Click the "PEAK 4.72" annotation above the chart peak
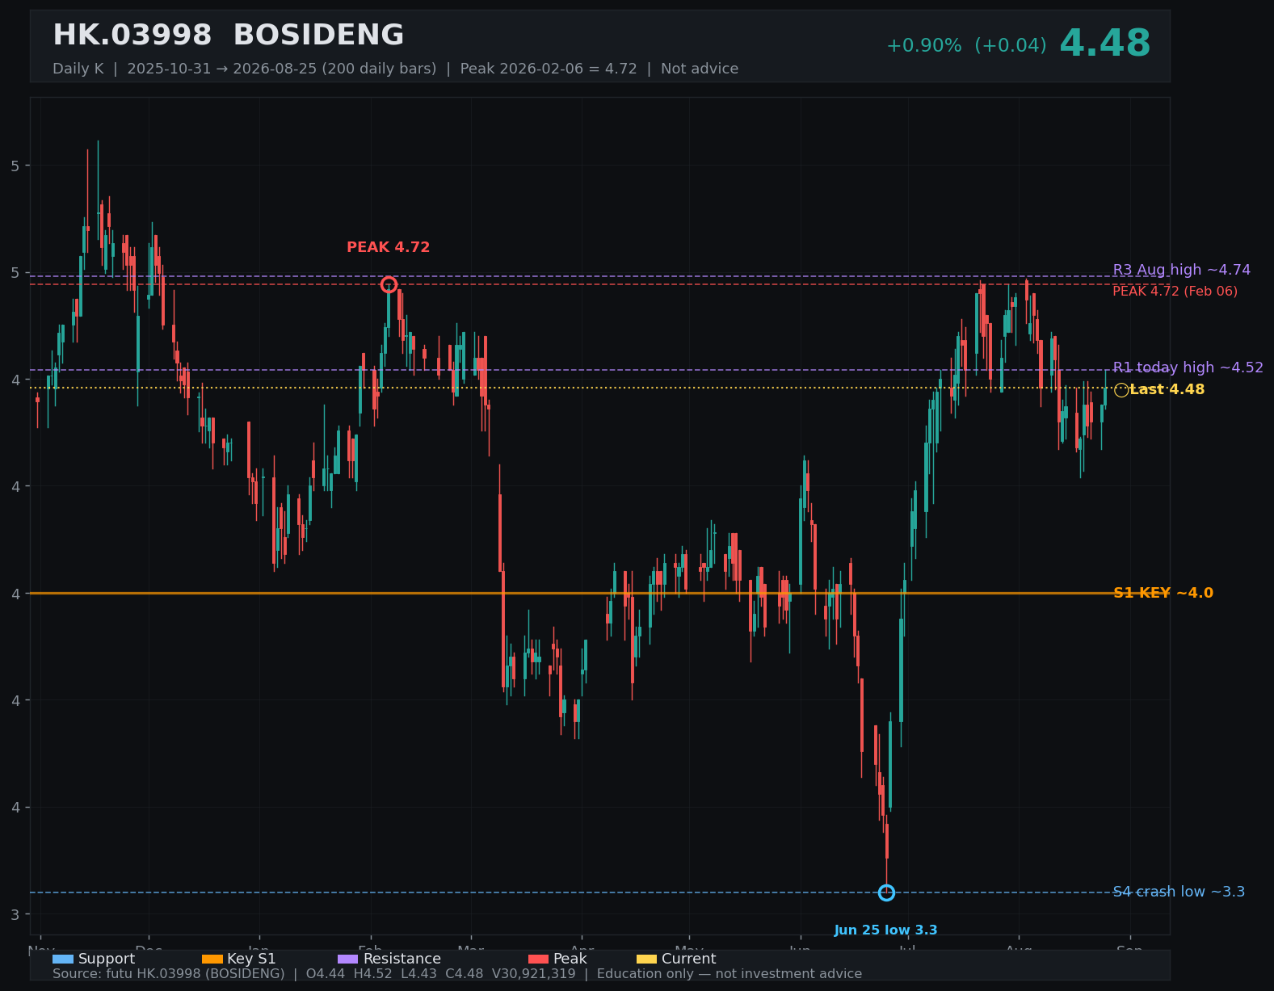Viewport: 1274px width, 991px height. (x=389, y=247)
